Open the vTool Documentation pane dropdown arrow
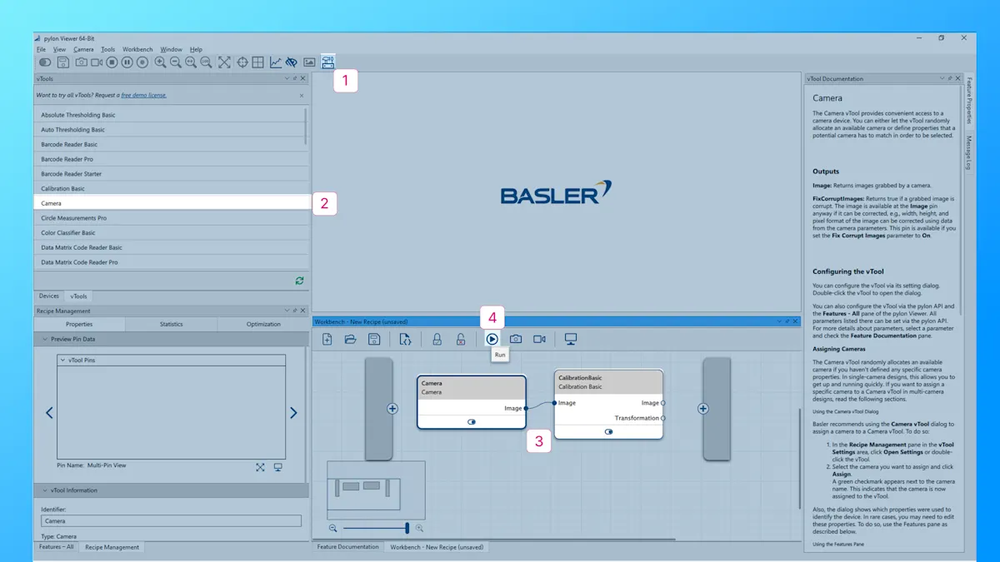 (941, 78)
